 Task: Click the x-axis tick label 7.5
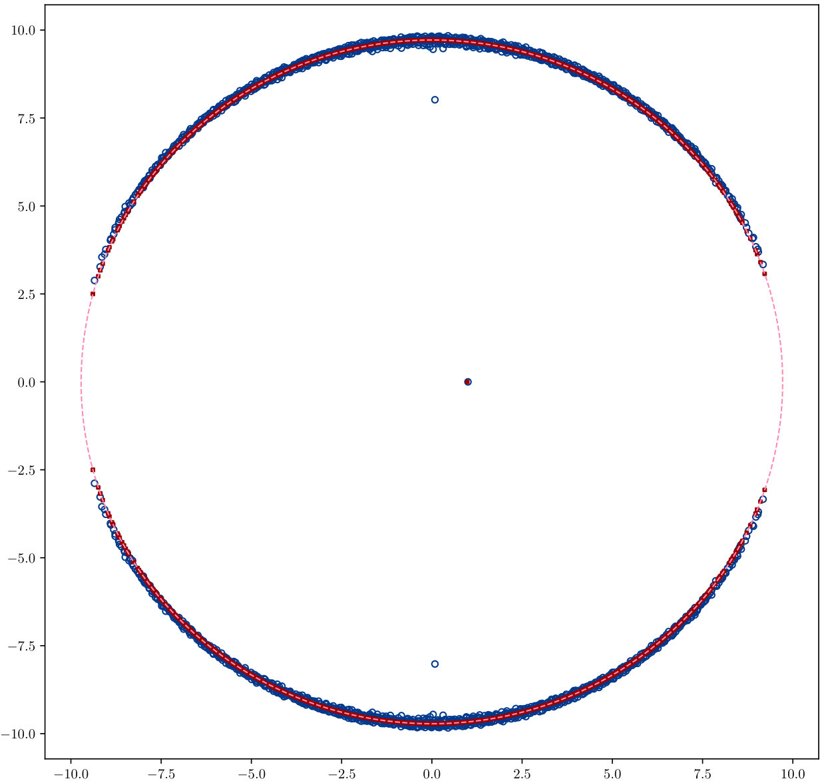[x=703, y=774]
